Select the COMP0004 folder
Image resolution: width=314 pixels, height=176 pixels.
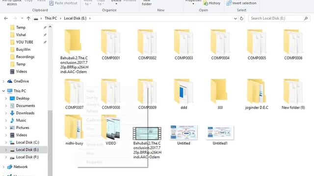220,42
